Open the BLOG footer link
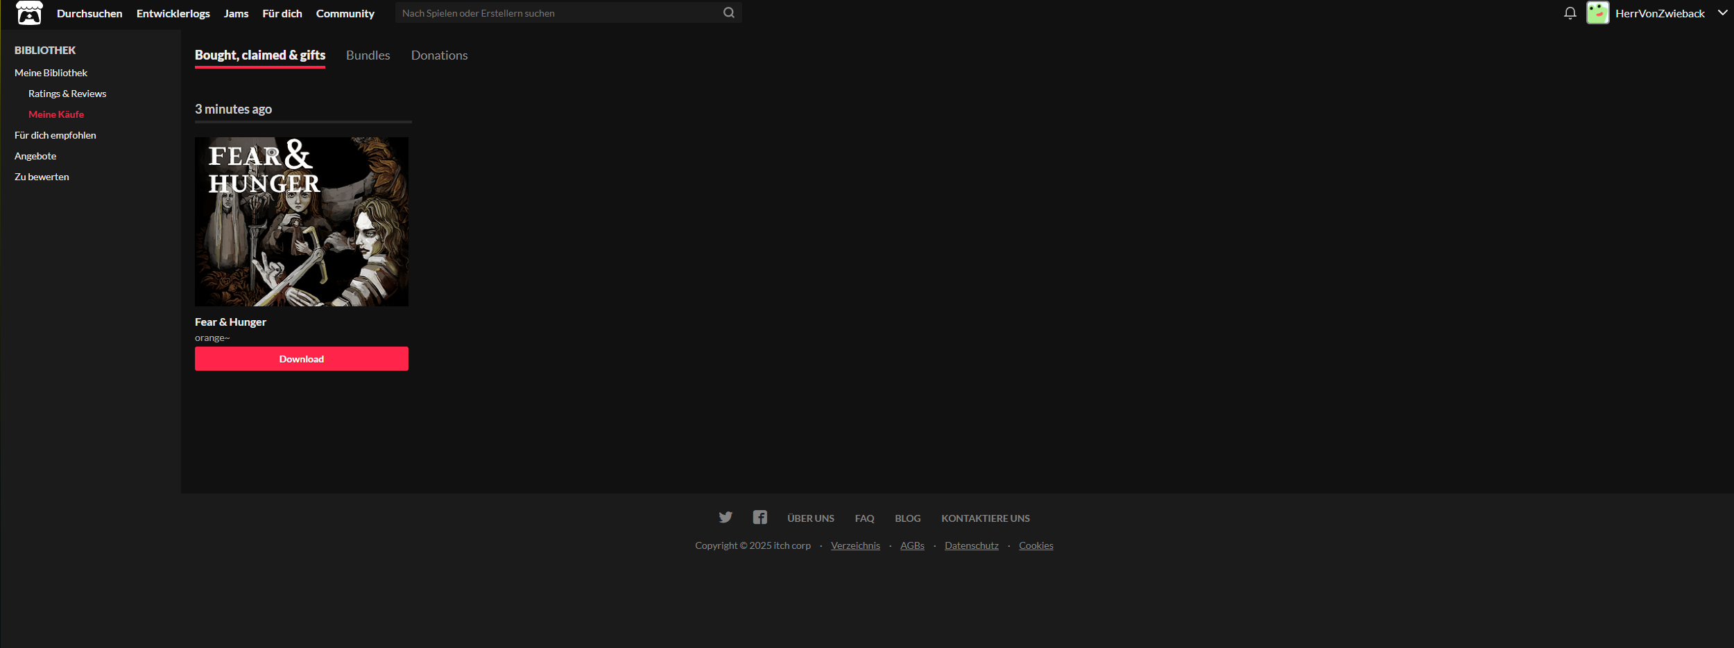This screenshot has height=648, width=1734. [x=908, y=518]
